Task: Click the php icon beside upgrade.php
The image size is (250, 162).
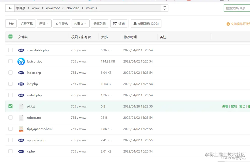Action: tap(21, 140)
